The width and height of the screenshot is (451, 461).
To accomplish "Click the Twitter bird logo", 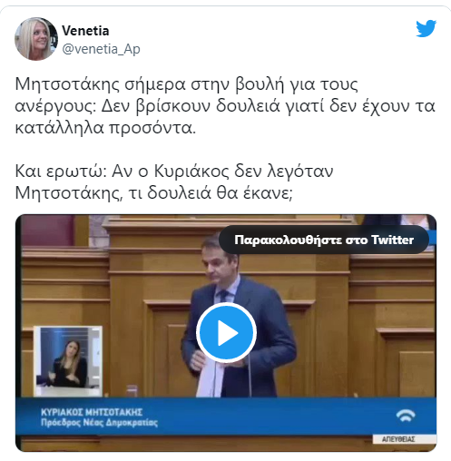I will (x=426, y=28).
